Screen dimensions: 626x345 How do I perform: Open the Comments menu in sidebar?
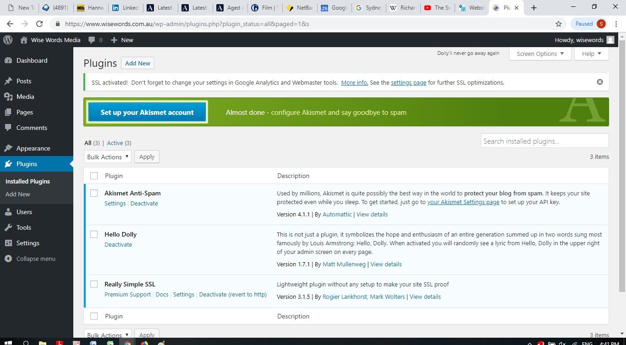point(32,128)
